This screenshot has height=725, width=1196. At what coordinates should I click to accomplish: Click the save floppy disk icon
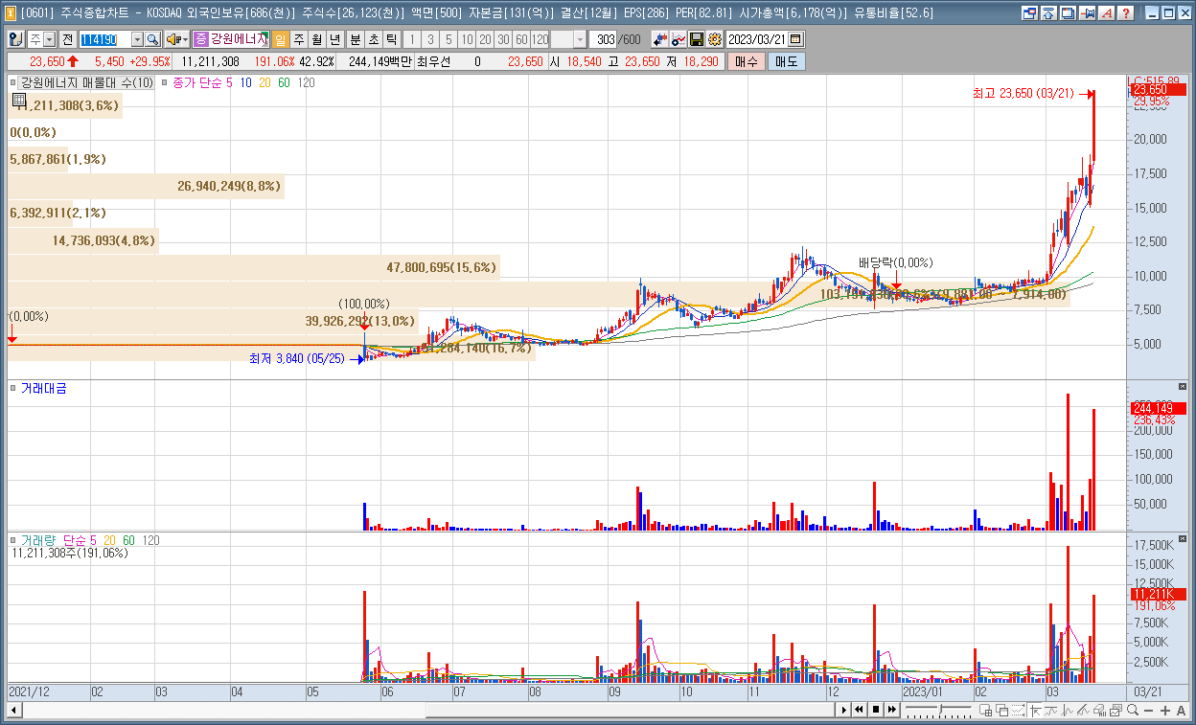tap(697, 39)
